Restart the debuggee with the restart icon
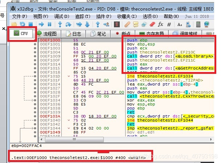 (22, 24)
